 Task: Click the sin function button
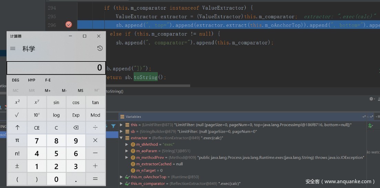pos(56,102)
